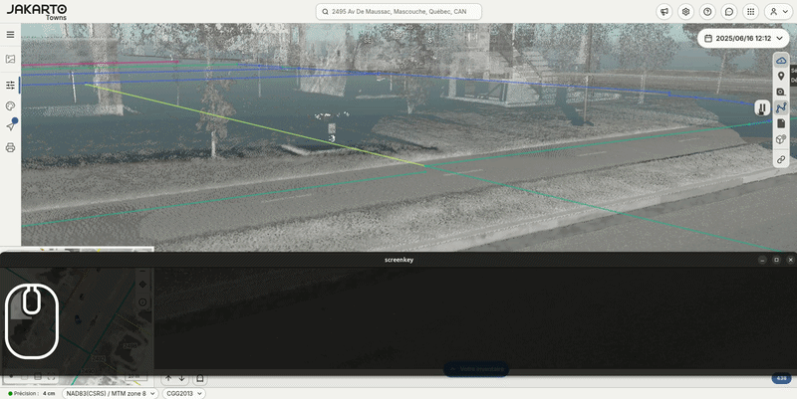Viewport: 797px width, 399px height.
Task: Select the document tool in right toolbar
Action: (x=781, y=123)
